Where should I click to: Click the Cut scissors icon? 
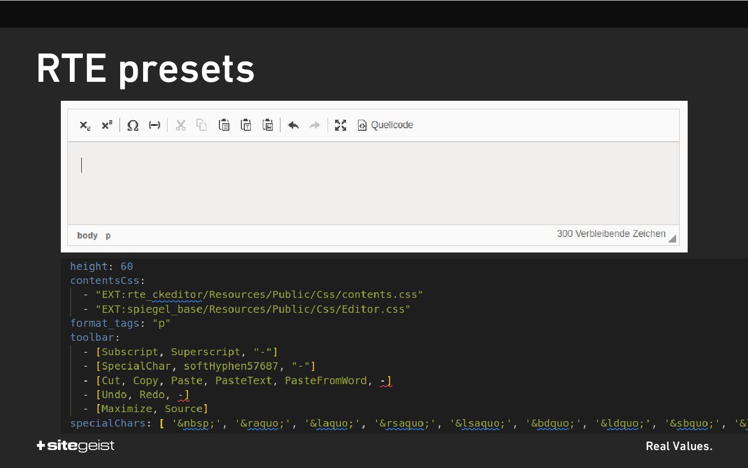click(x=181, y=125)
